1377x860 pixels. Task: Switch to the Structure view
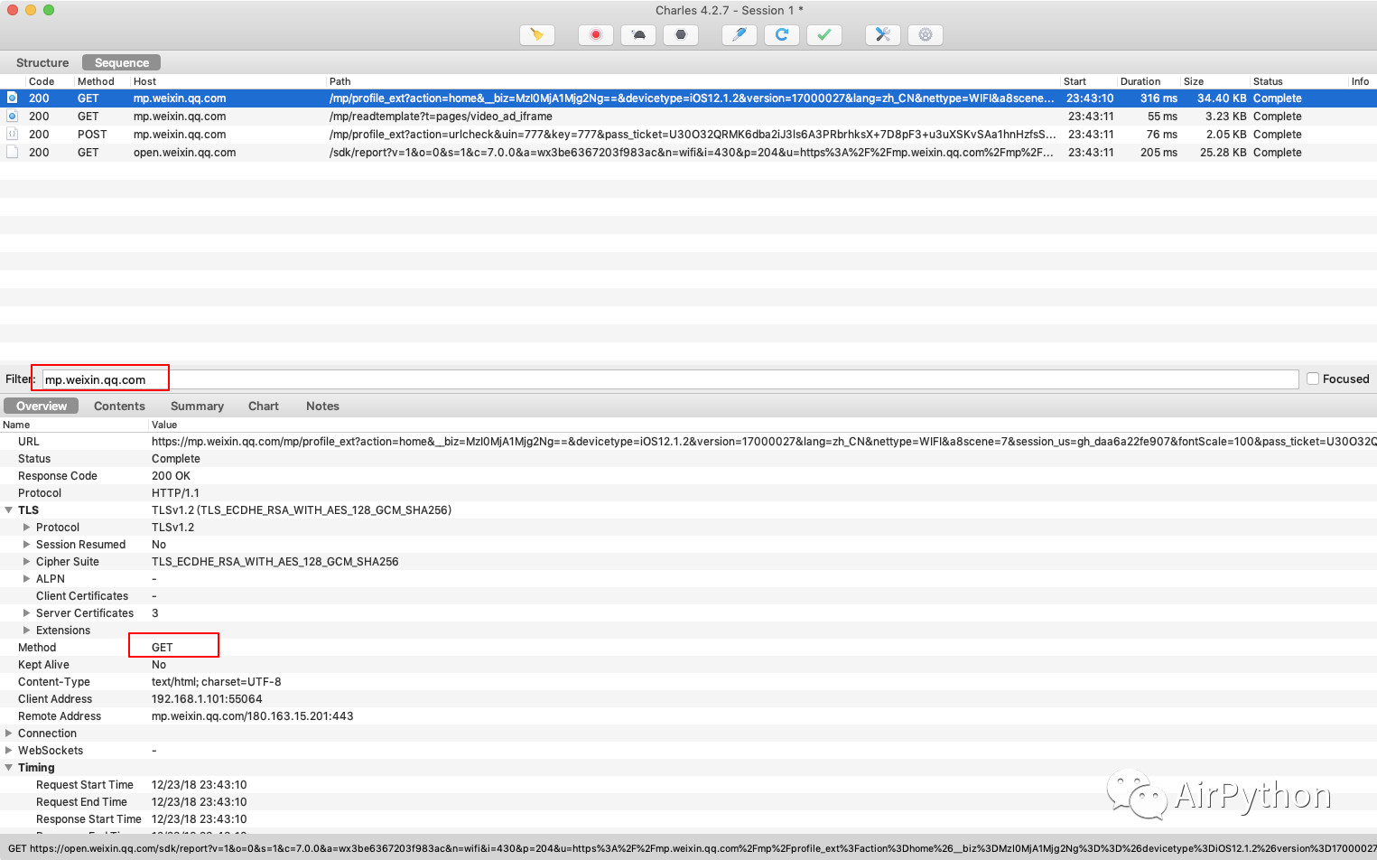click(42, 62)
